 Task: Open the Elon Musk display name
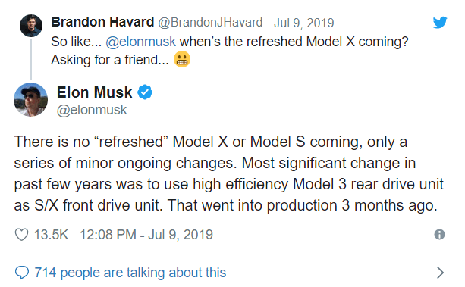click(x=94, y=92)
